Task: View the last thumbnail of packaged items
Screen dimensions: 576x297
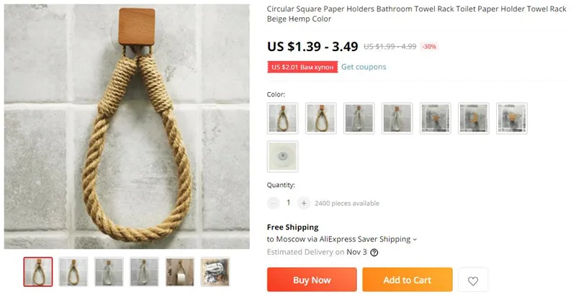Action: point(215,272)
